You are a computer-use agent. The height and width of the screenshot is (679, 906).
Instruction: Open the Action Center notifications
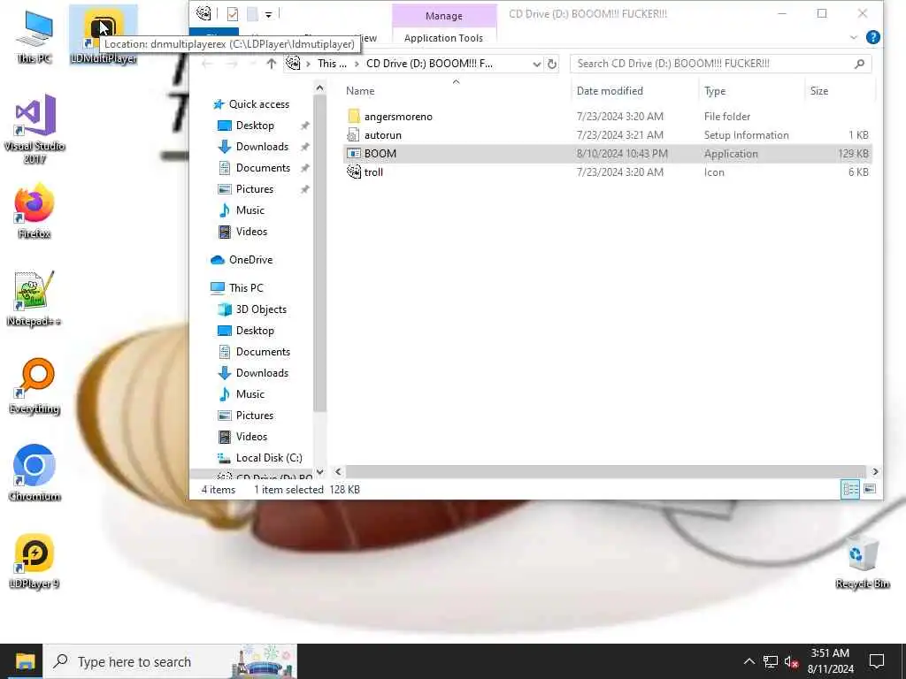click(877, 661)
